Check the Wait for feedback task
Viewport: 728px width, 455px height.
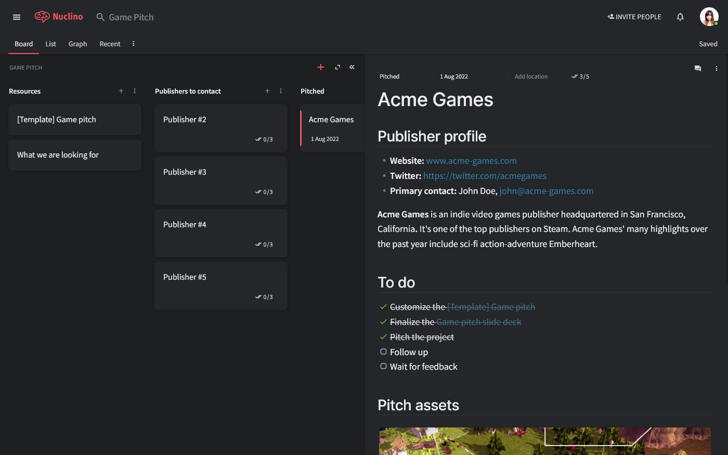[383, 366]
